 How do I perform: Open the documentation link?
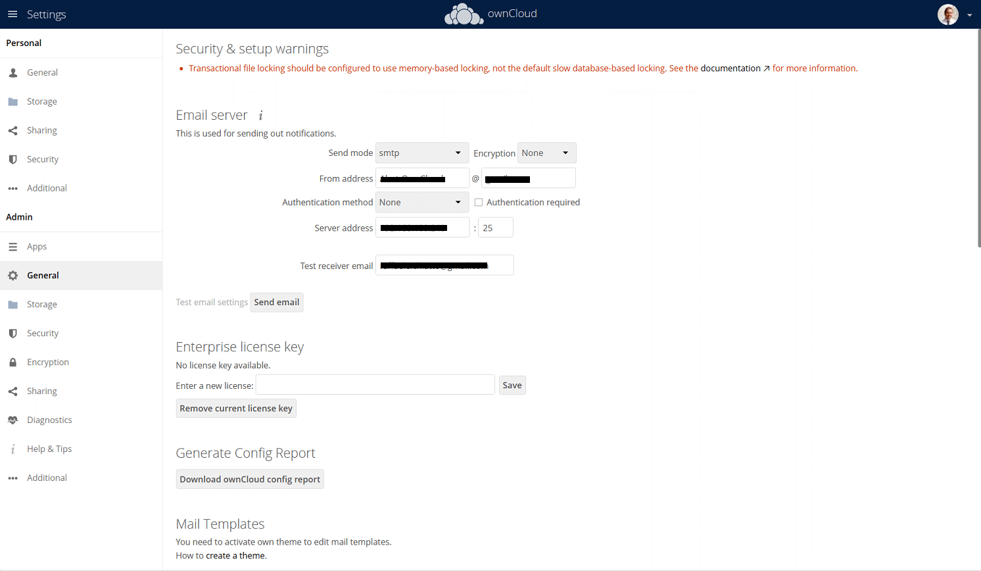tap(730, 68)
